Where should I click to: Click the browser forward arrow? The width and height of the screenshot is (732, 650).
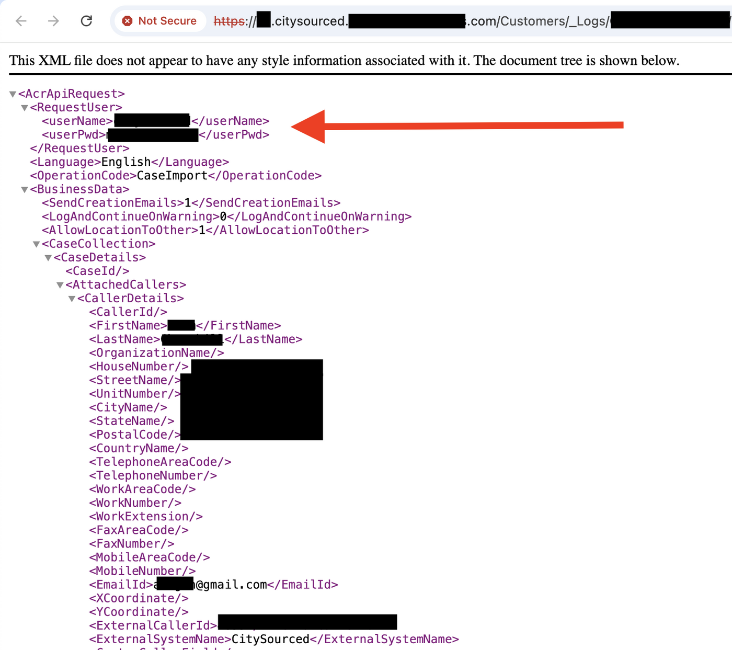click(x=53, y=21)
